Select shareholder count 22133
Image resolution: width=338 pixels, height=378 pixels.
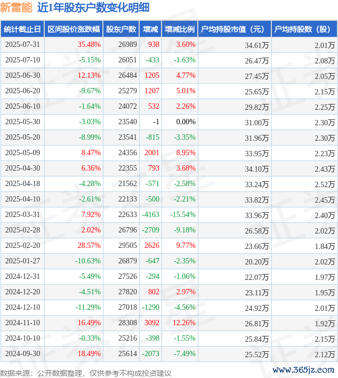[x=127, y=199]
